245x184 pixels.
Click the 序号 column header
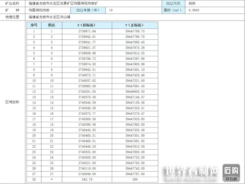coord(34,25)
